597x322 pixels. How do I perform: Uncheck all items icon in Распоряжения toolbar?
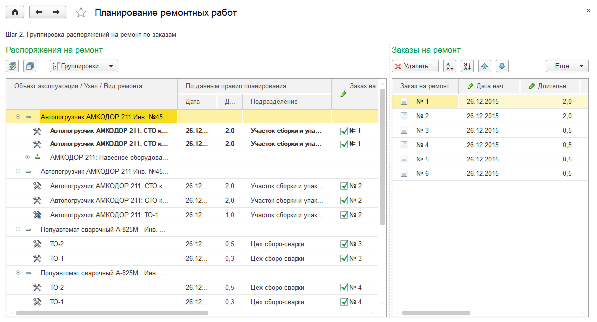[x=30, y=66]
